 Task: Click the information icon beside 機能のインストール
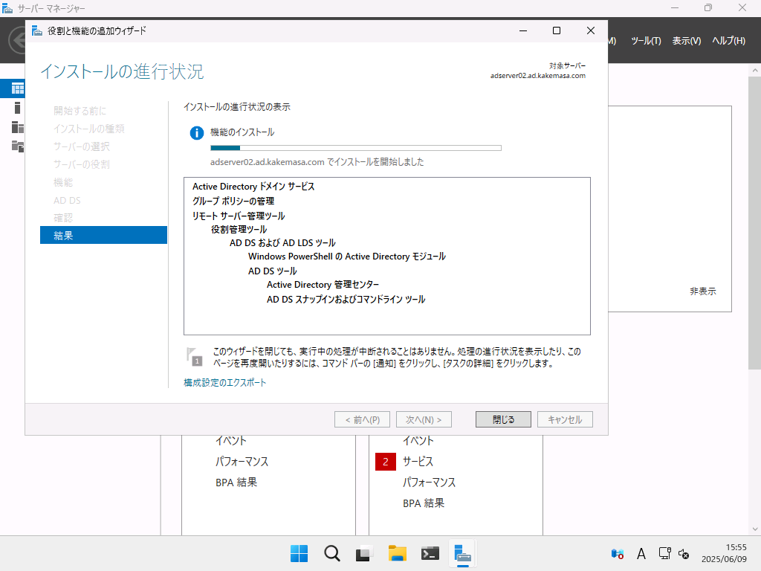click(196, 132)
